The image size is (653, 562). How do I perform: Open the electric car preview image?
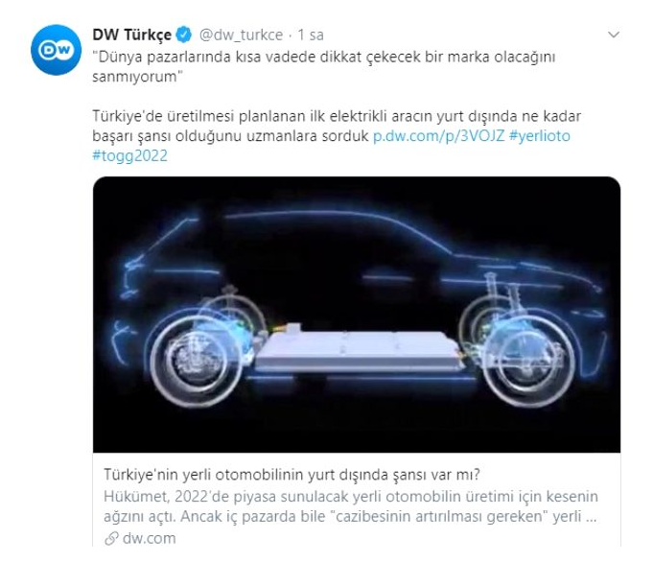(357, 315)
